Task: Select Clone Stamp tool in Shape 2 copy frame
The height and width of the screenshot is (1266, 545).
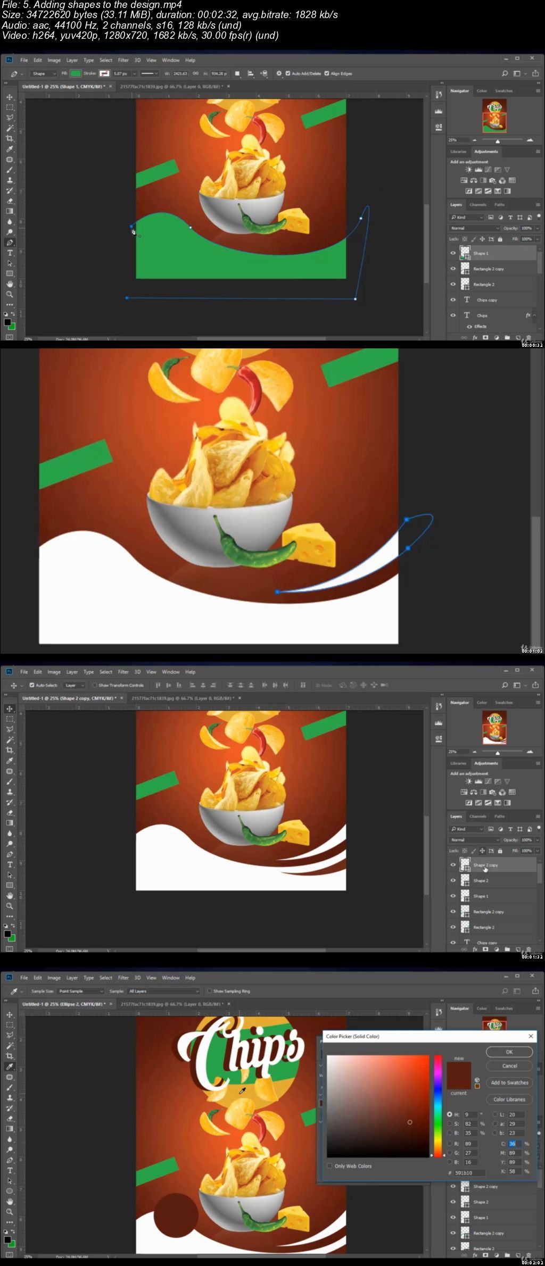Action: coord(10,792)
